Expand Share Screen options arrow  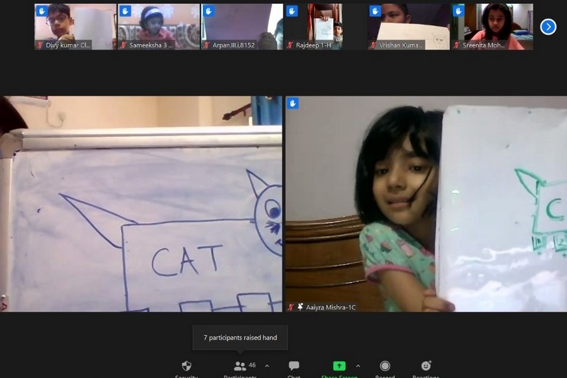coord(358,366)
